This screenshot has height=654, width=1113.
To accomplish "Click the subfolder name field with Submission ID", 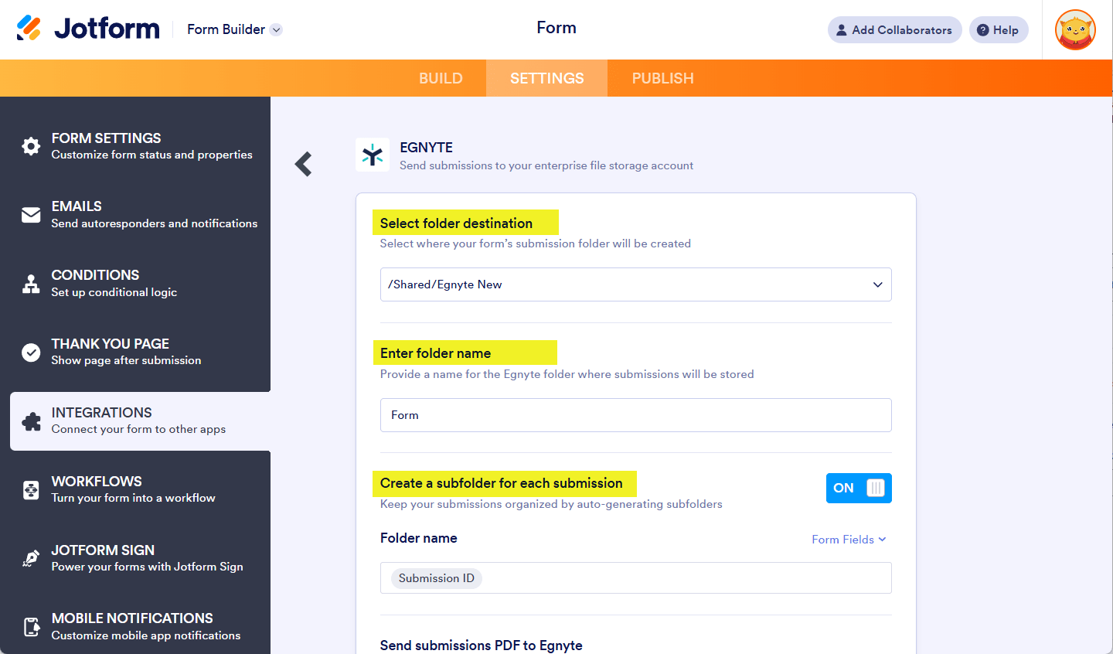I will [635, 578].
